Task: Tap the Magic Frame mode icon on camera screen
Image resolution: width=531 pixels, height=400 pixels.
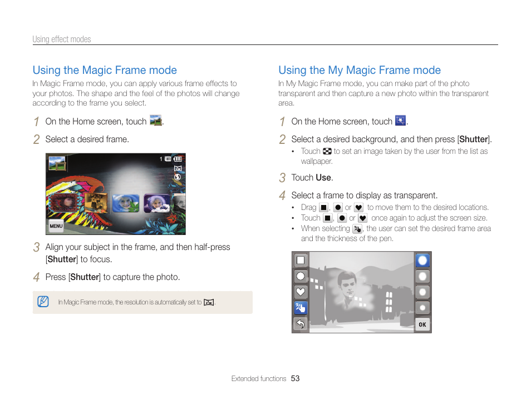Action: (57, 163)
